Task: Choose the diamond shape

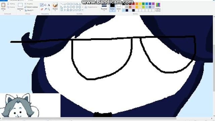Action: click(65, 7)
